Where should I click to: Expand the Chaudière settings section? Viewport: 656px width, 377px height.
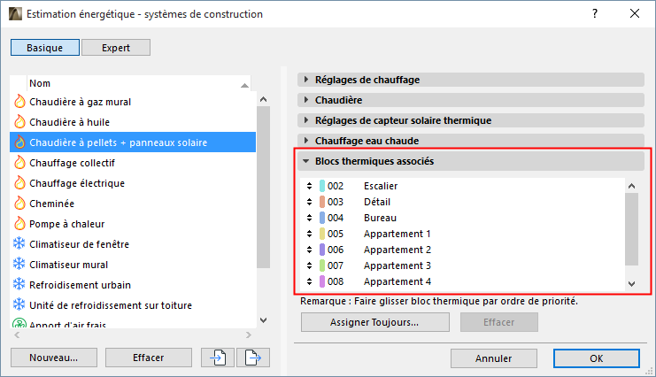pos(471,100)
